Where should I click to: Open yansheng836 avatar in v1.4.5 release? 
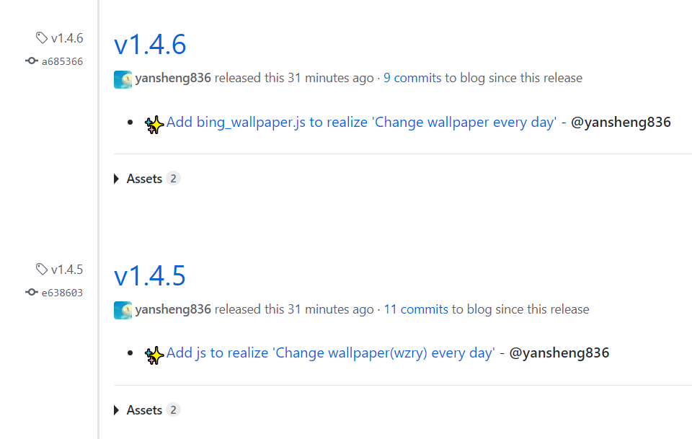pos(123,310)
